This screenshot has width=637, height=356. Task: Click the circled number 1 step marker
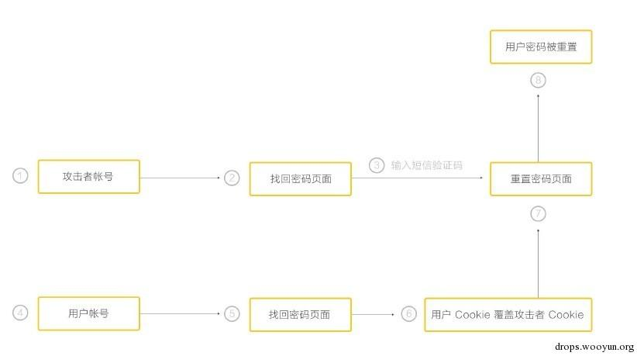point(21,176)
